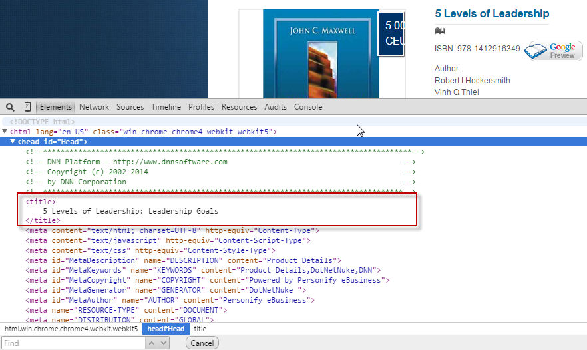Select the opening title tag line
Viewport: 587px width, 350px height.
[x=41, y=202]
